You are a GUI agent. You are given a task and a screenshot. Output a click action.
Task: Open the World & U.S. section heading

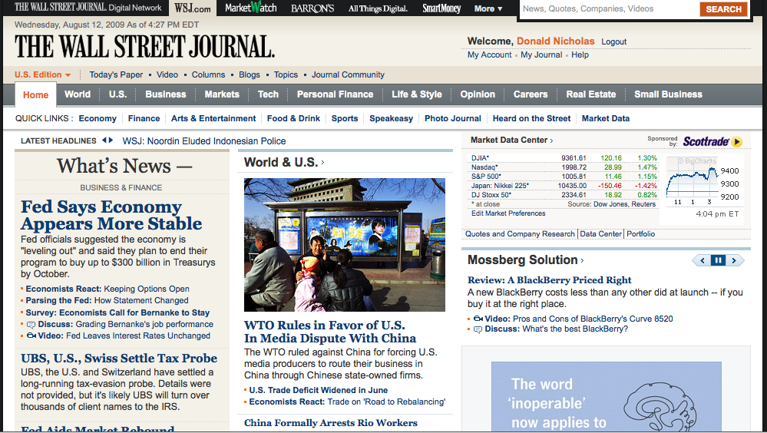pyautogui.click(x=284, y=163)
